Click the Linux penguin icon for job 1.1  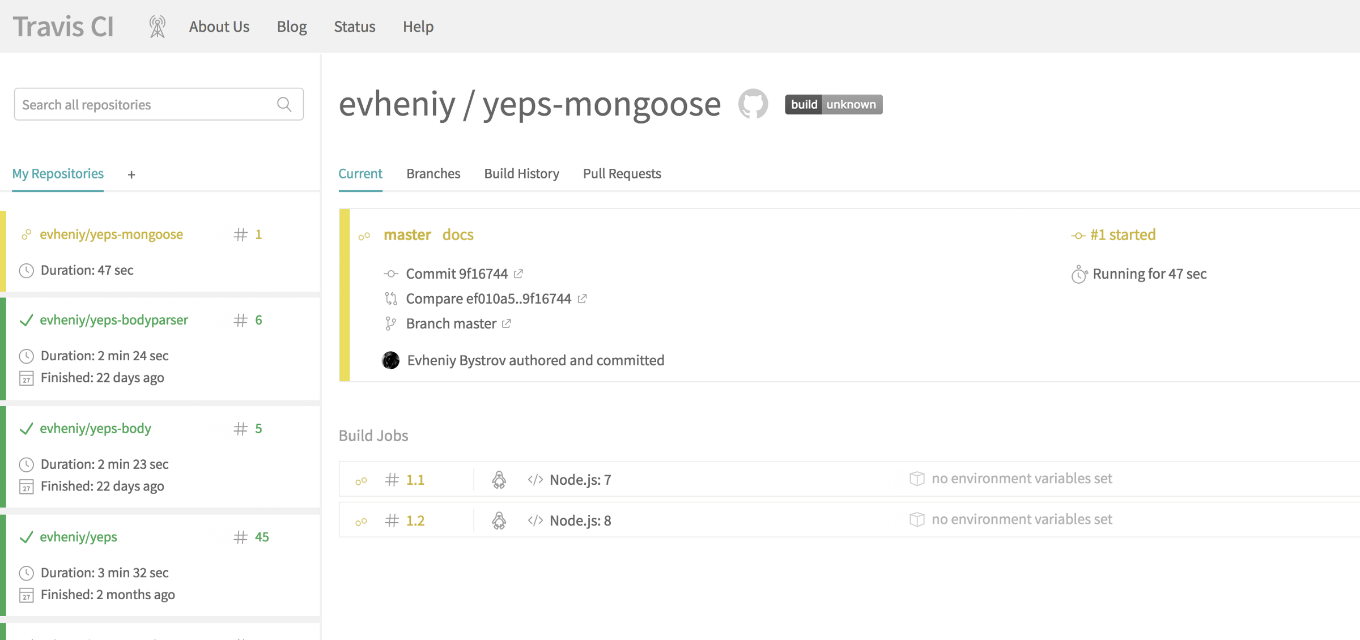[x=499, y=480]
